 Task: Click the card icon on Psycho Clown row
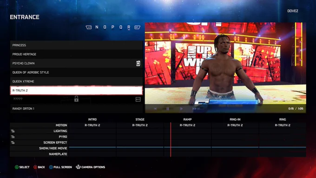click(138, 63)
